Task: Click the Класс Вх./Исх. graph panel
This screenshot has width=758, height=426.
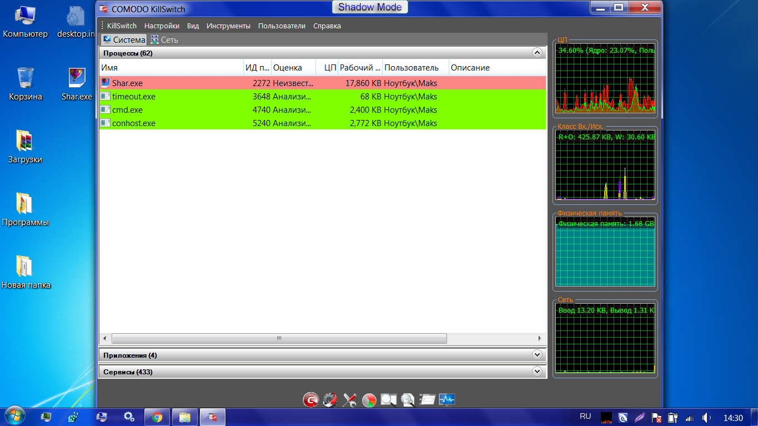Action: pos(605,165)
